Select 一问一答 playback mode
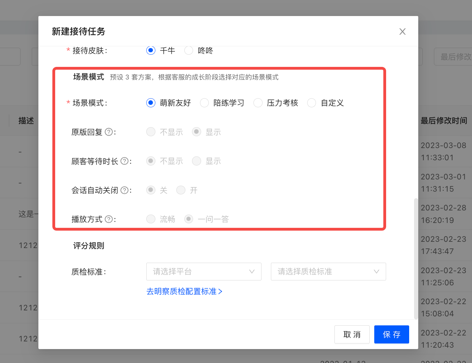 189,219
